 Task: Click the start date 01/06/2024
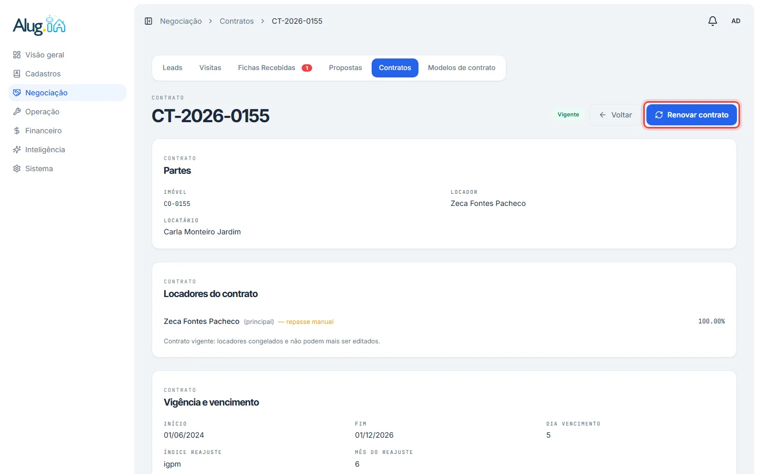184,435
